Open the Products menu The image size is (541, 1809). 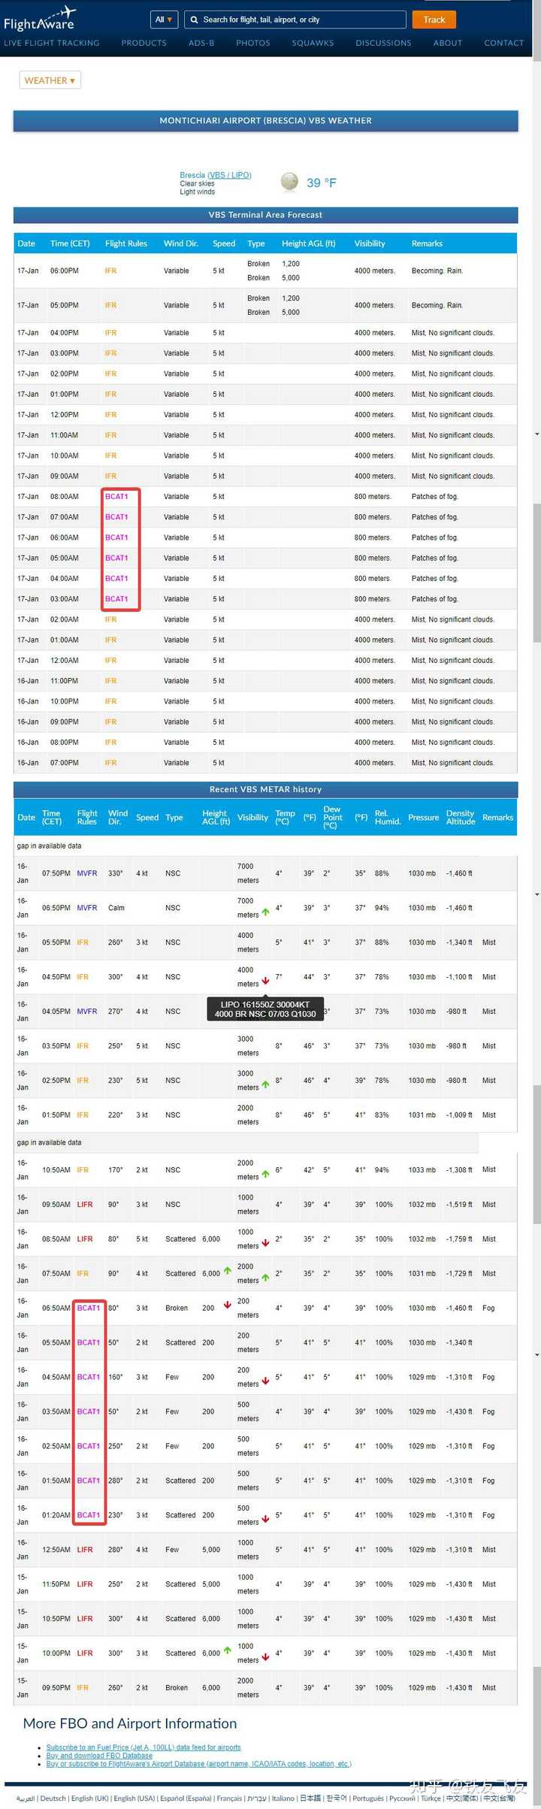tap(144, 44)
